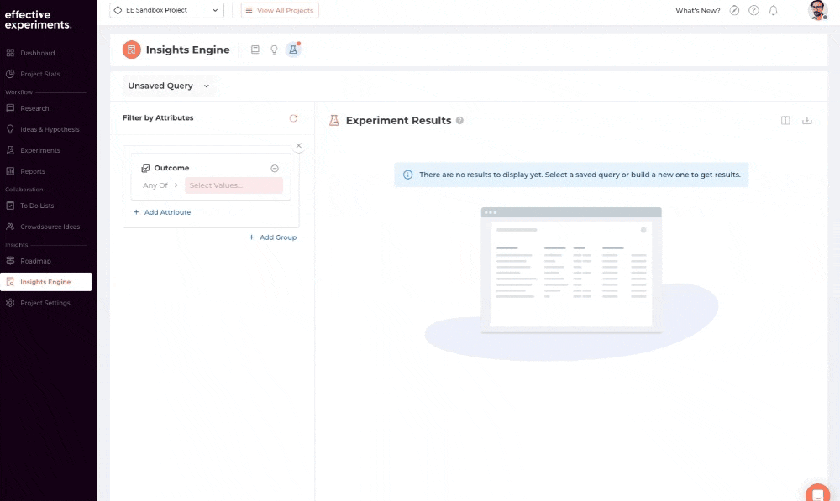
Task: Open the EE Sandbox Project dropdown
Action: [x=166, y=10]
